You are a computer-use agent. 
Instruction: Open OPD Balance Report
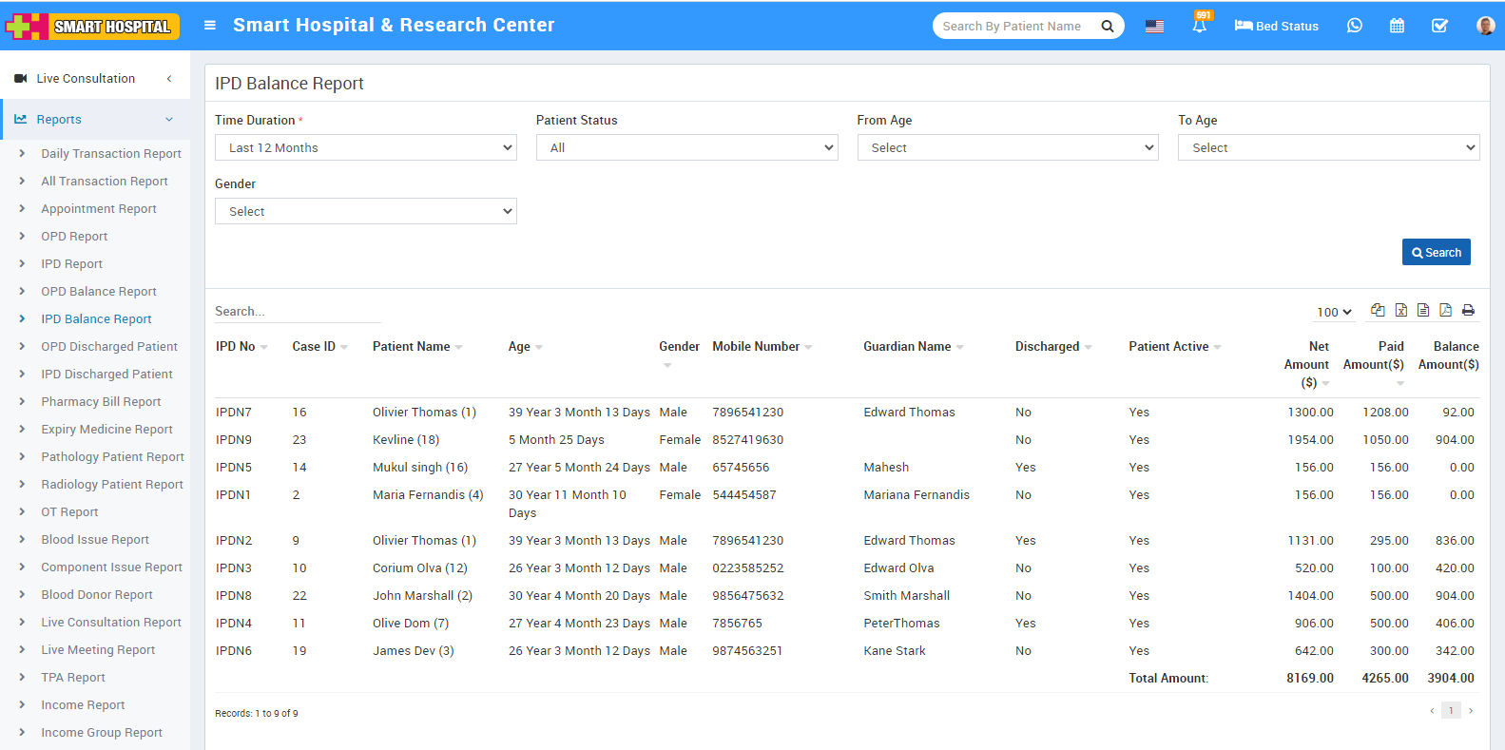pyautogui.click(x=99, y=292)
